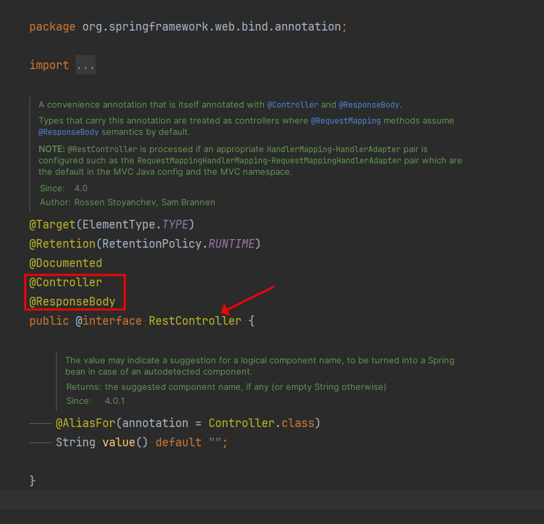
Task: Click the @interface keyword
Action: (109, 321)
